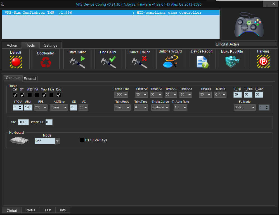Screen dimensions: 279x215
Task: Click the Bootloader recycle icon
Action: (46, 62)
